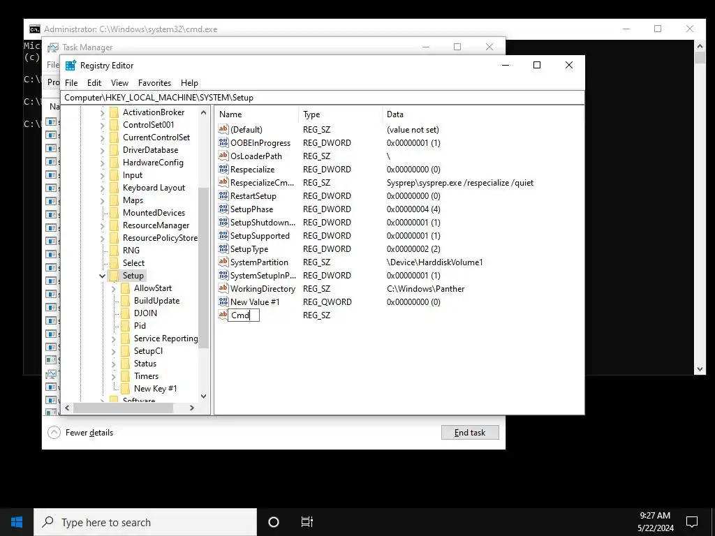Click the Setup folder icon in tree

click(114, 275)
